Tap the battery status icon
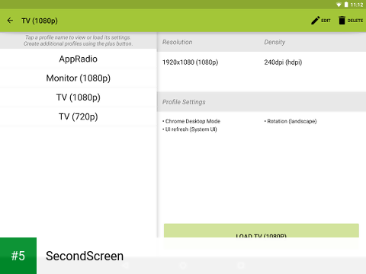The image size is (366, 274). 346,5
